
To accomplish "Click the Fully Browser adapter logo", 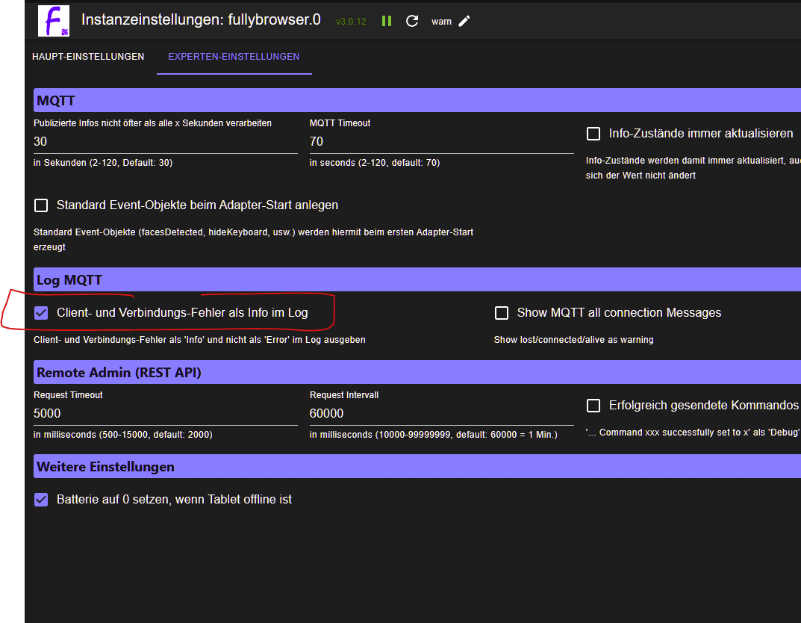I will 54,21.
